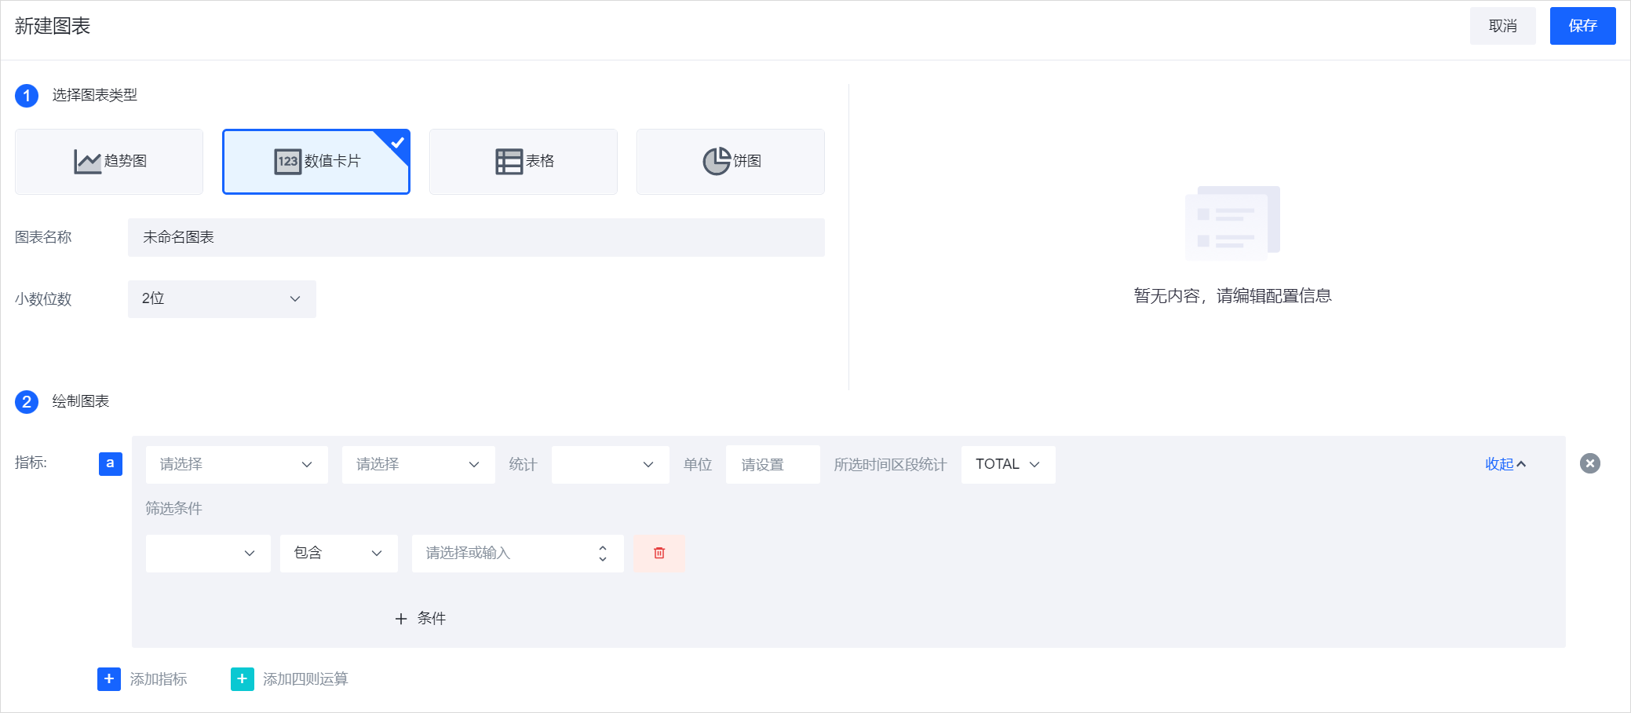Delete the filter condition with trash icon
Viewport: 1631px width, 713px height.
[x=659, y=554]
